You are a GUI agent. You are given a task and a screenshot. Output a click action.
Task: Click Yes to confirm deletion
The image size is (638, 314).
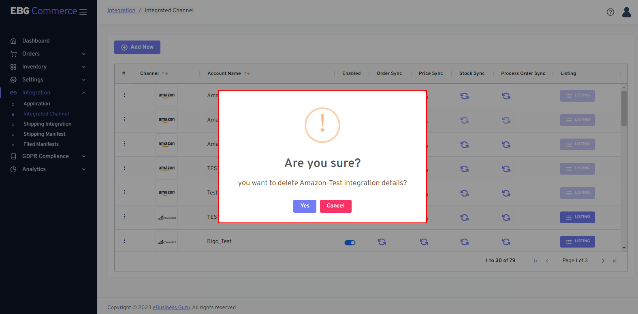tap(305, 206)
